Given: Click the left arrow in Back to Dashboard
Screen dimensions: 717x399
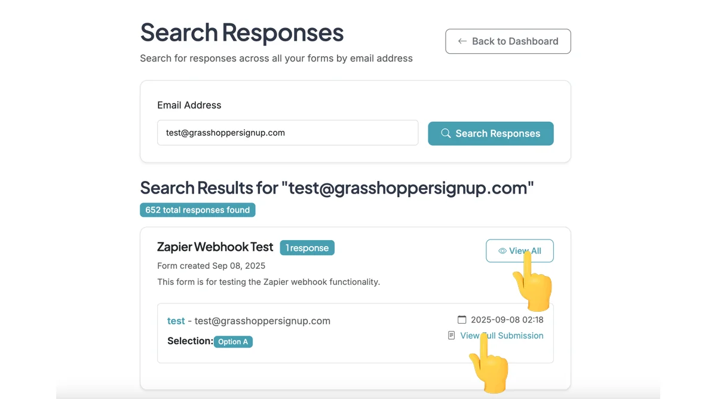Looking at the screenshot, I should tap(462, 41).
